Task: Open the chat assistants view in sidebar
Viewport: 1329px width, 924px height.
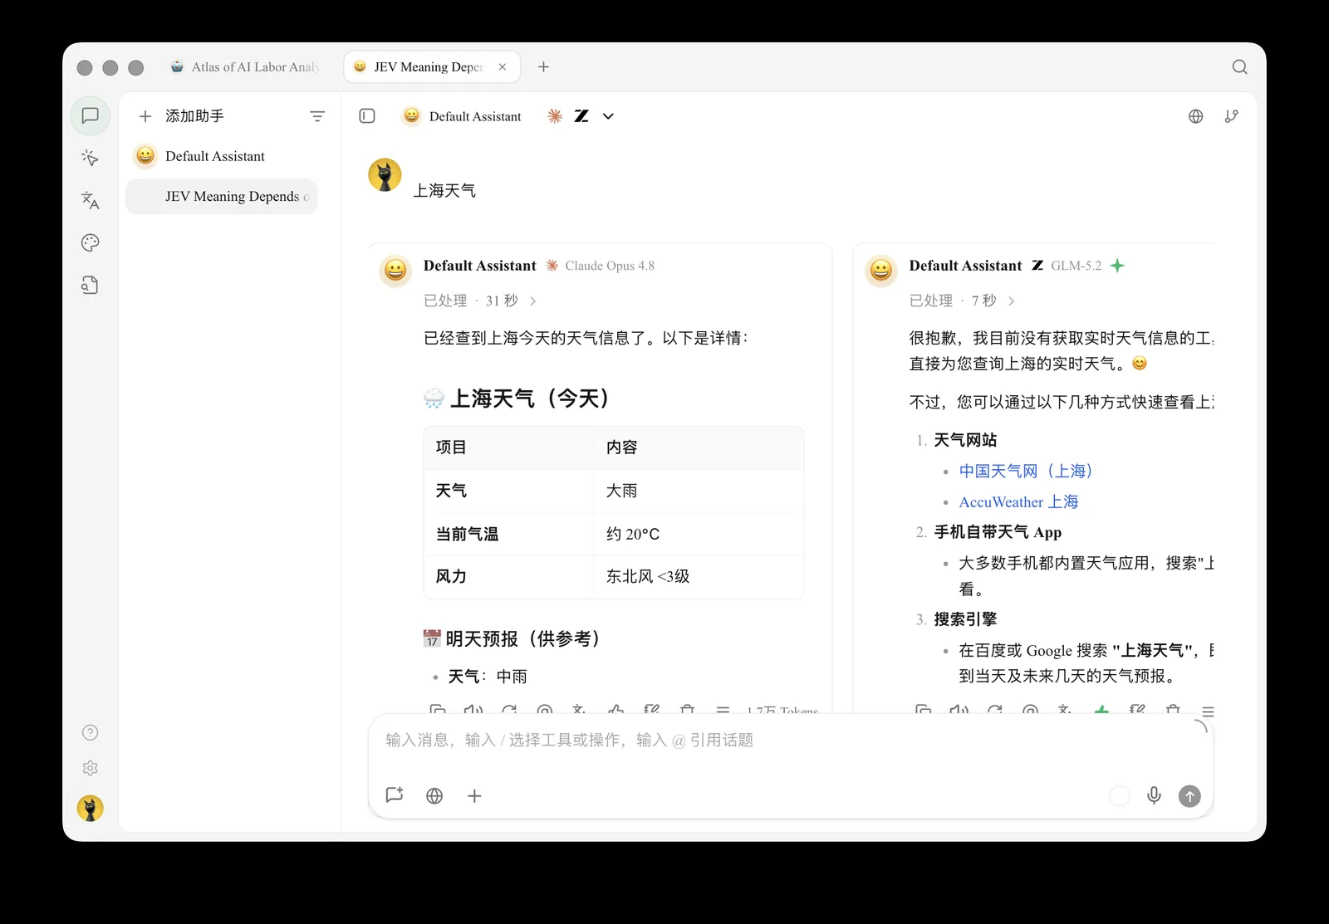Action: [x=91, y=115]
